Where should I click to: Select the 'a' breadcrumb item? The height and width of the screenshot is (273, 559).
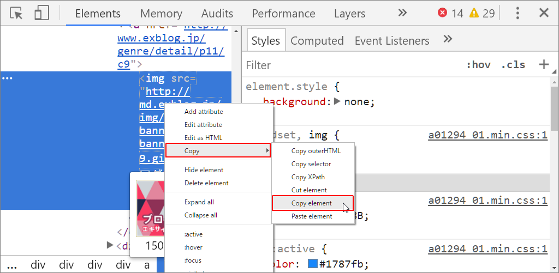tap(147, 265)
